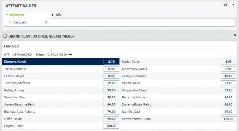Viewport: 239px width, 131px height.
Task: Select Djokovic, Novak odds 2.10
Action: tap(111, 62)
